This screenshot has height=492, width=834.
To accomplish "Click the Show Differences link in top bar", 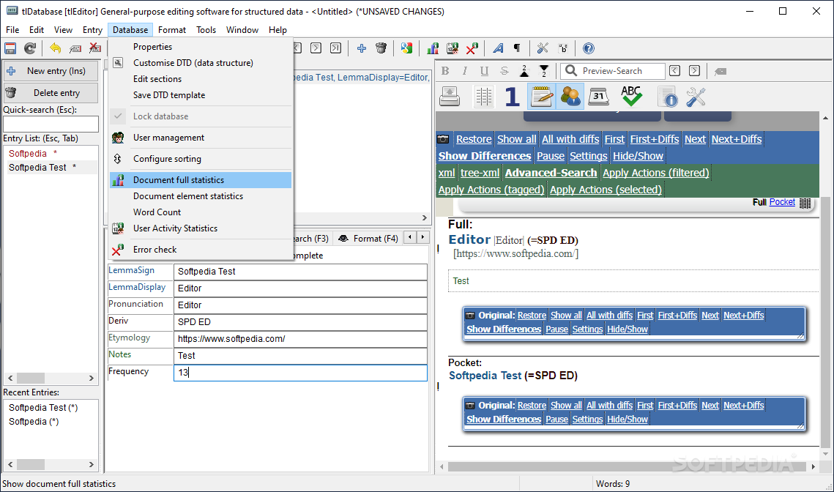I will (x=485, y=156).
